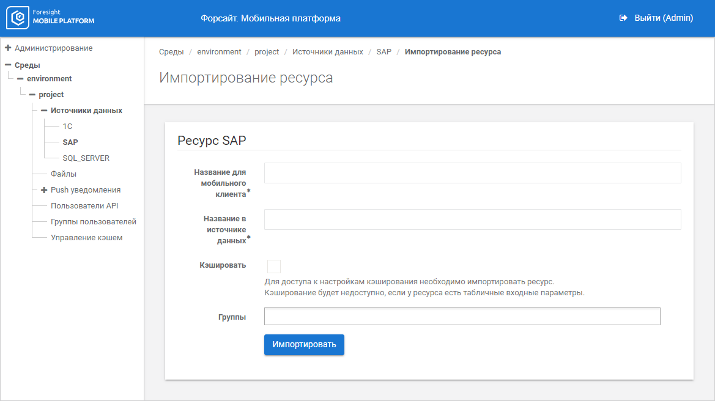
Task: Focus the Группы input field
Action: coord(462,316)
